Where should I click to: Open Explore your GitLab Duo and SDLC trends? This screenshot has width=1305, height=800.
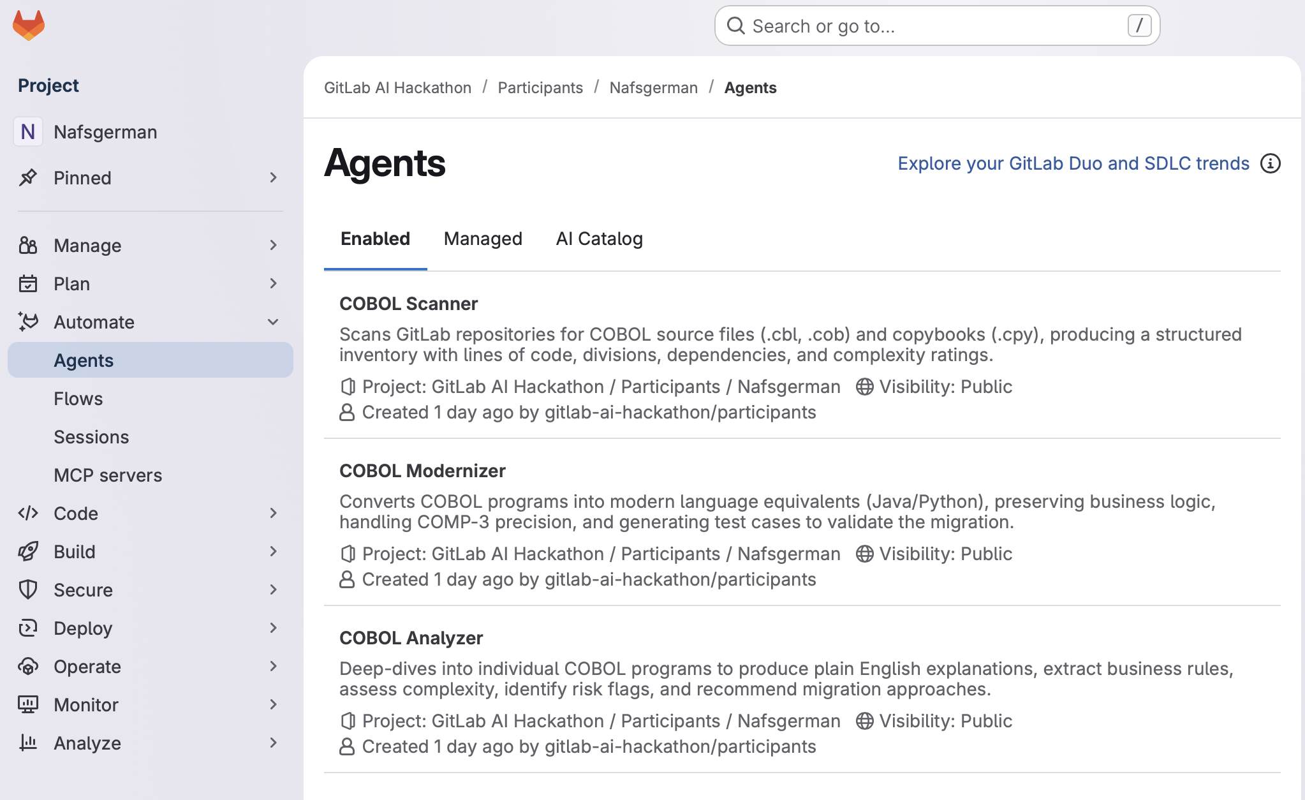[x=1073, y=163]
